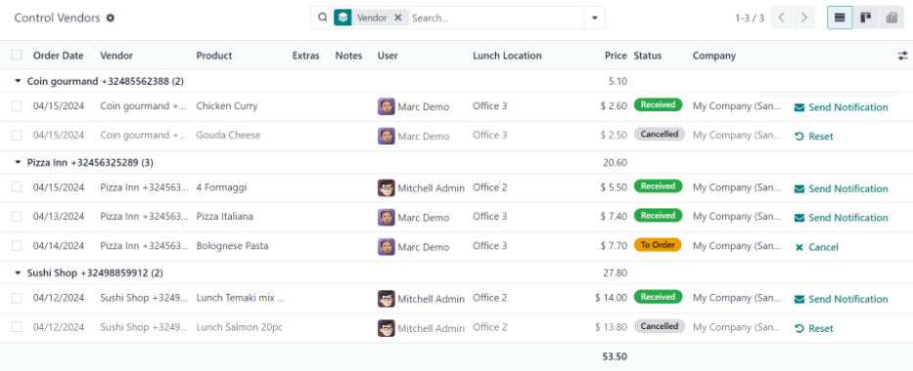Viewport: 913px width, 371px height.
Task: Collapse the Sushi Shop group
Action: (18, 272)
